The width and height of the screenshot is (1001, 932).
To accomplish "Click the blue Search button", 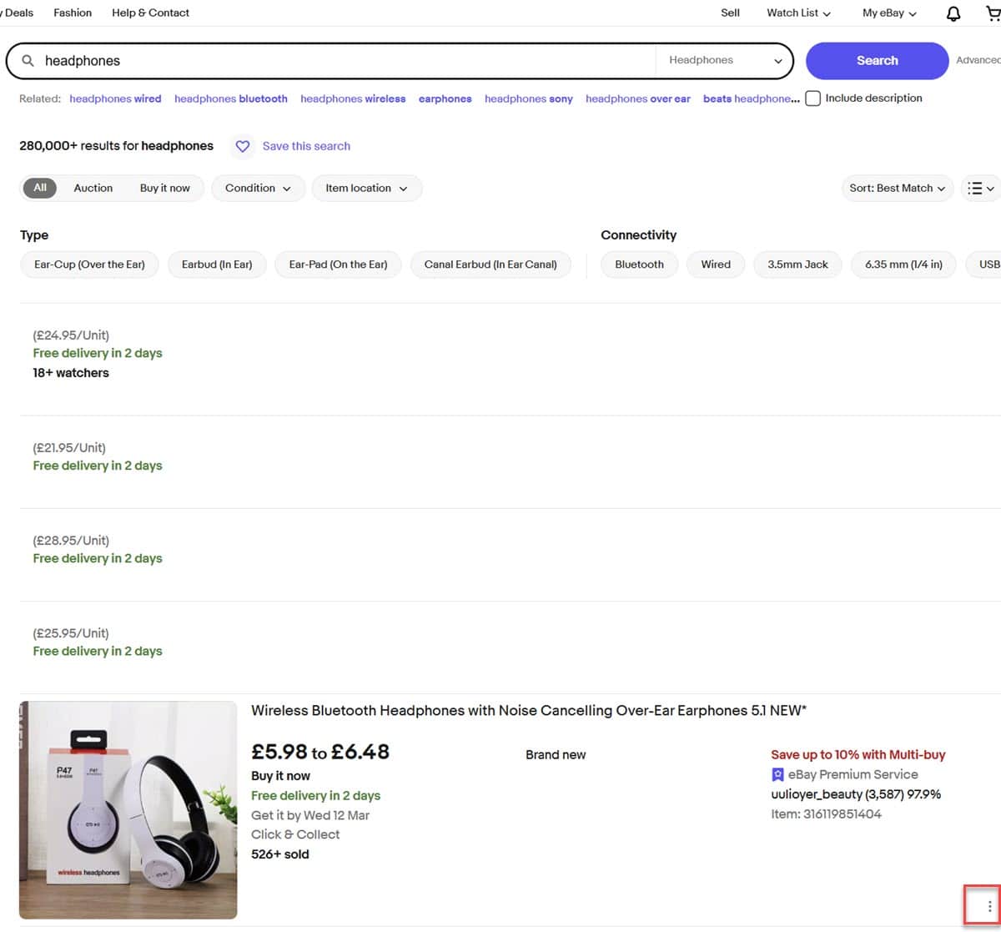I will click(x=877, y=61).
